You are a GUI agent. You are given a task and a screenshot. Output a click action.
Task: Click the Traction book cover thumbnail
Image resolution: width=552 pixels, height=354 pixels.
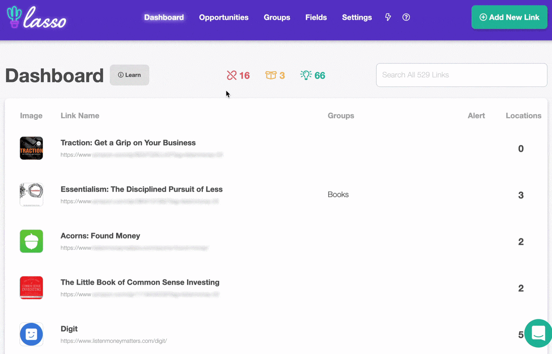pyautogui.click(x=31, y=148)
